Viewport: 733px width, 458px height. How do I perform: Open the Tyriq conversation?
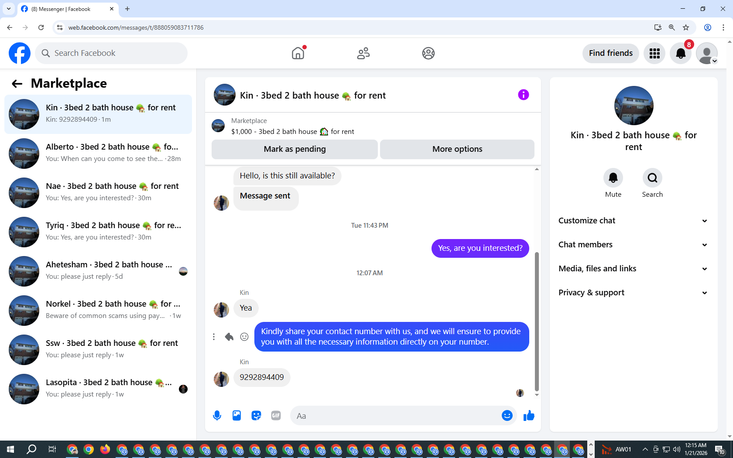[98, 232]
